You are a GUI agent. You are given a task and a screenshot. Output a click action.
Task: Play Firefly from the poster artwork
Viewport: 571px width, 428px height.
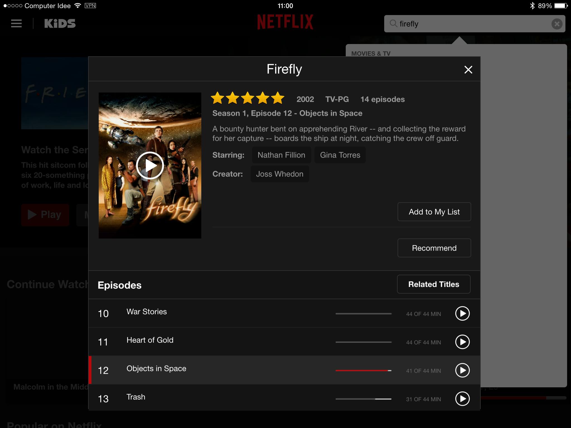(x=150, y=166)
